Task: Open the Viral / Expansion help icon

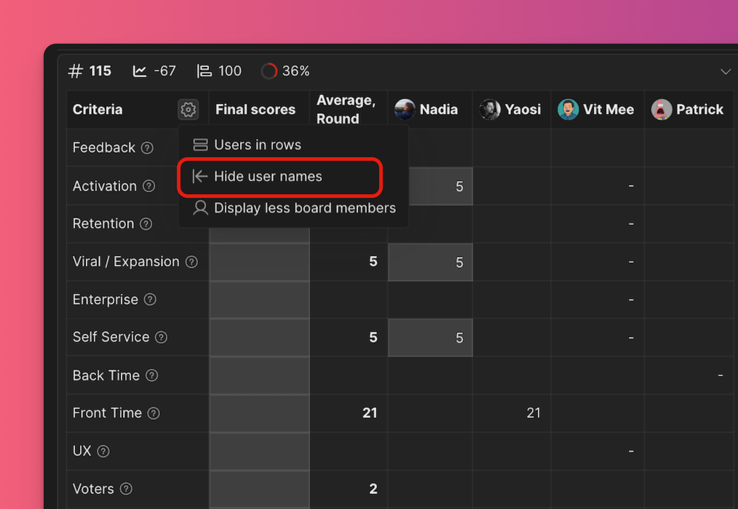Action: tap(191, 262)
